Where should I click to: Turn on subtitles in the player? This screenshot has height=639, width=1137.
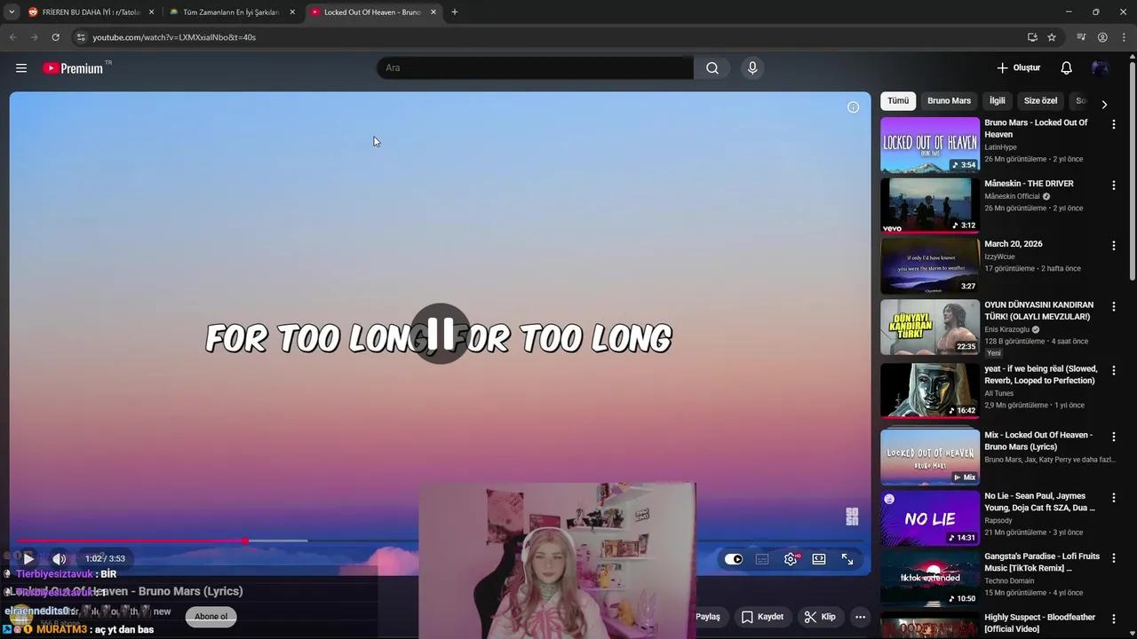tap(762, 559)
